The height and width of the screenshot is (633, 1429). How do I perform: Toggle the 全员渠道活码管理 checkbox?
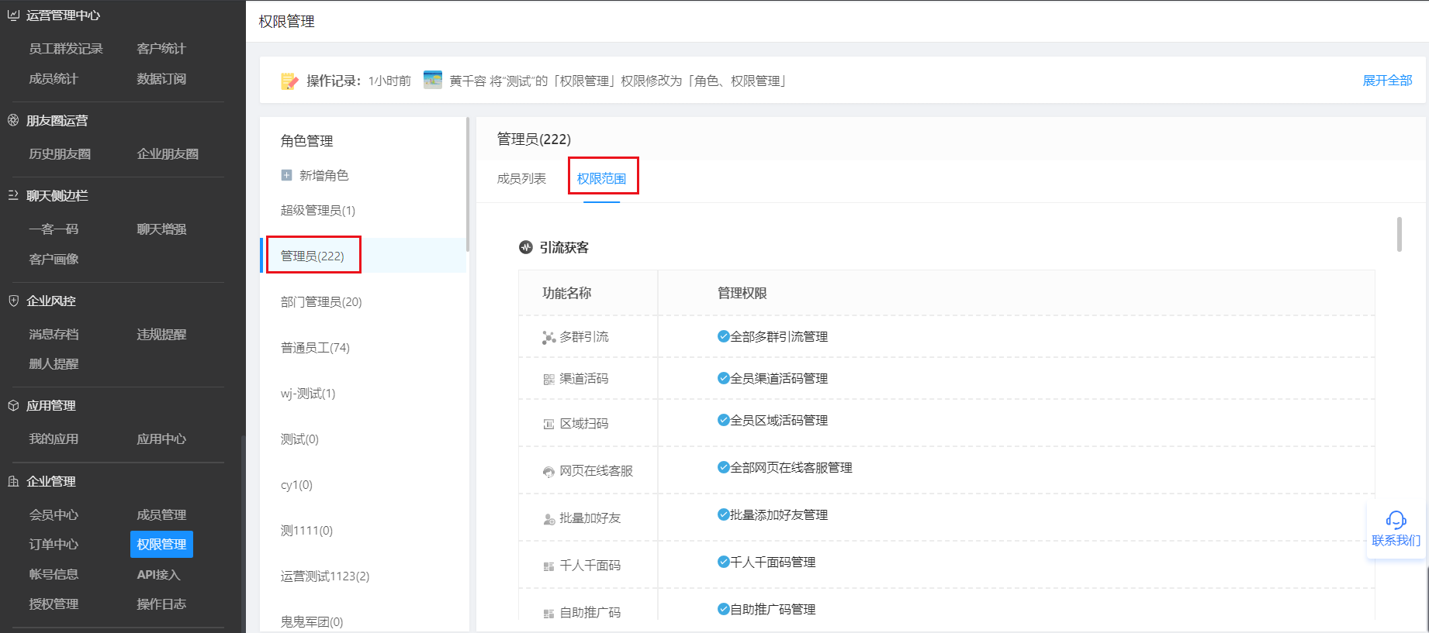723,378
